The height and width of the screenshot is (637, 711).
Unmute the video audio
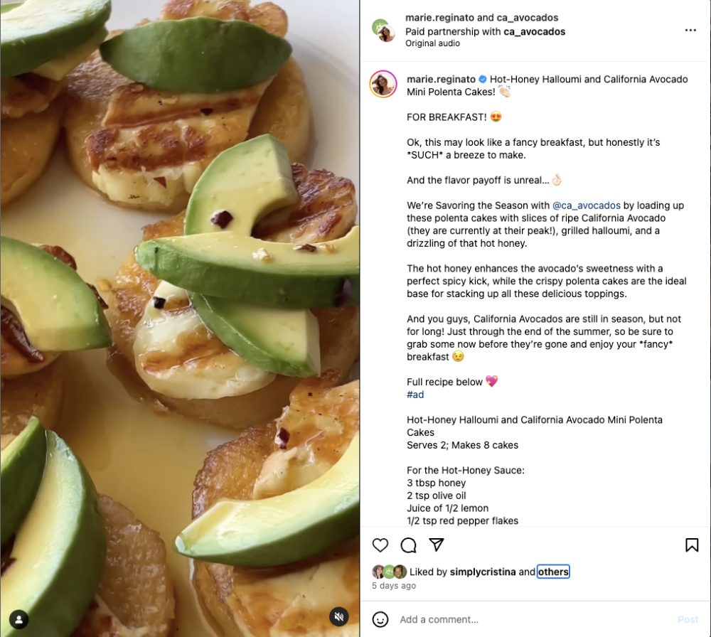339,616
